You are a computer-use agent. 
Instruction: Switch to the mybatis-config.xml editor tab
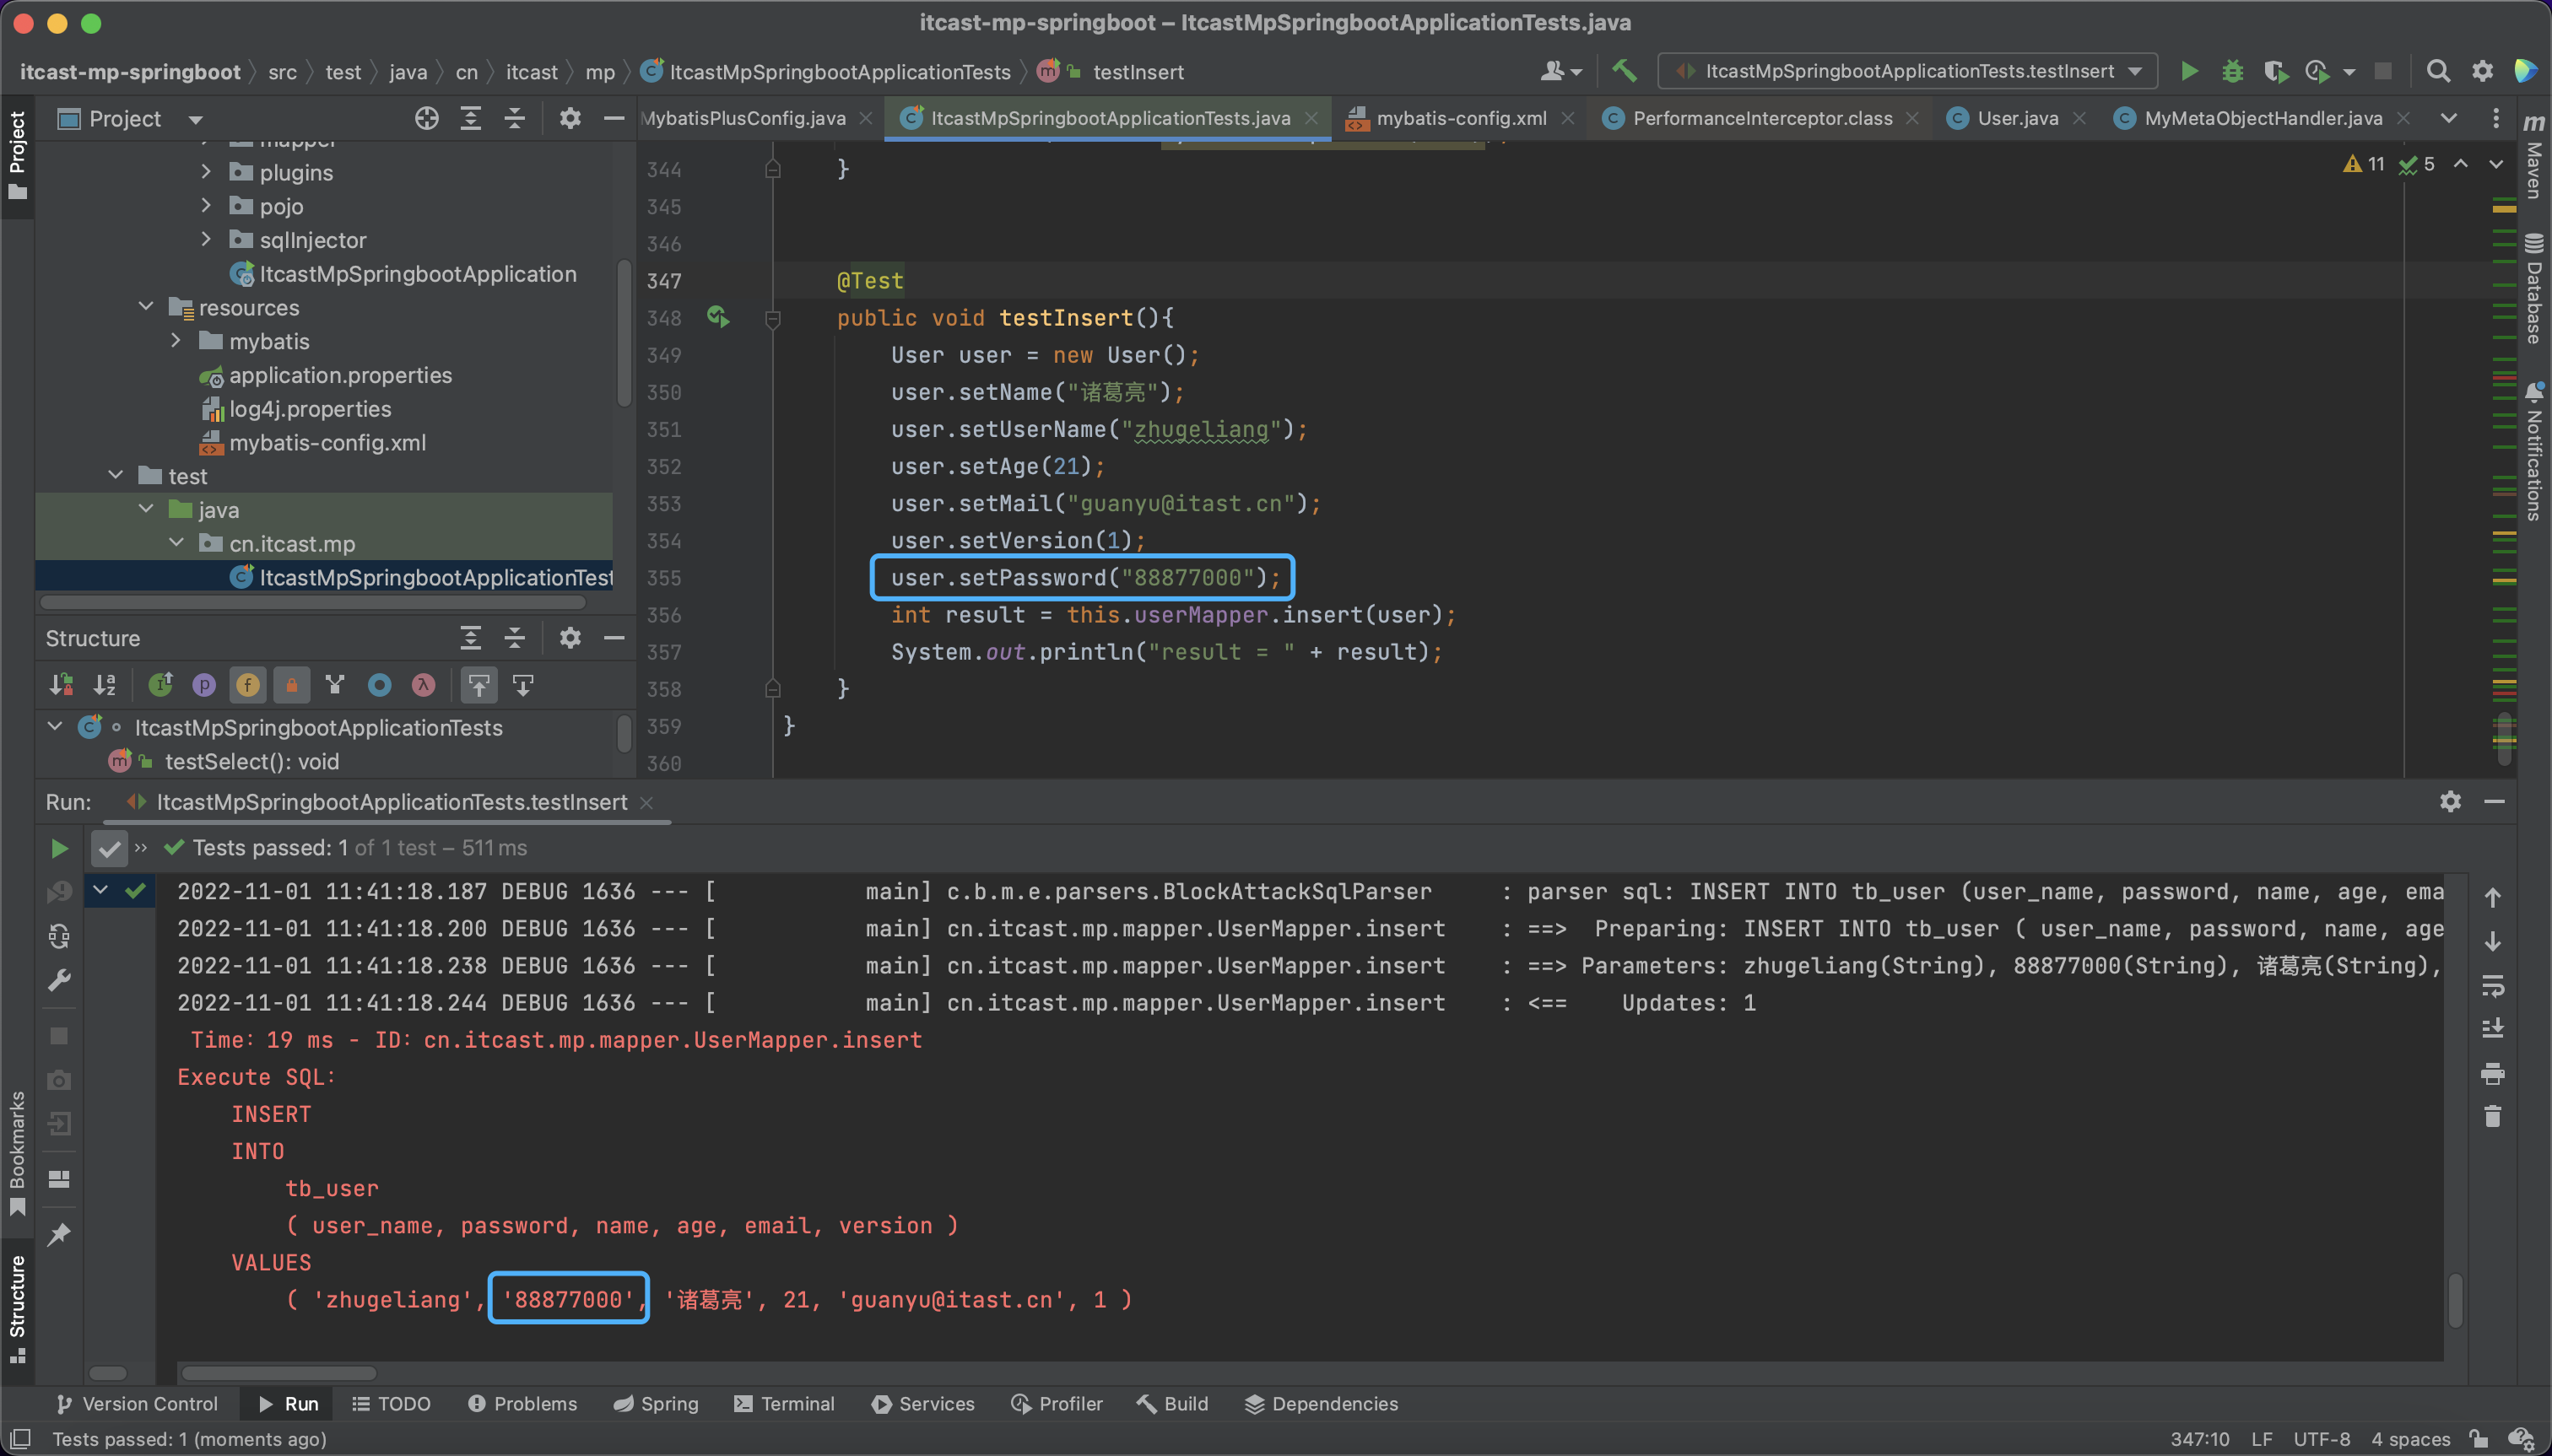[x=1460, y=119]
